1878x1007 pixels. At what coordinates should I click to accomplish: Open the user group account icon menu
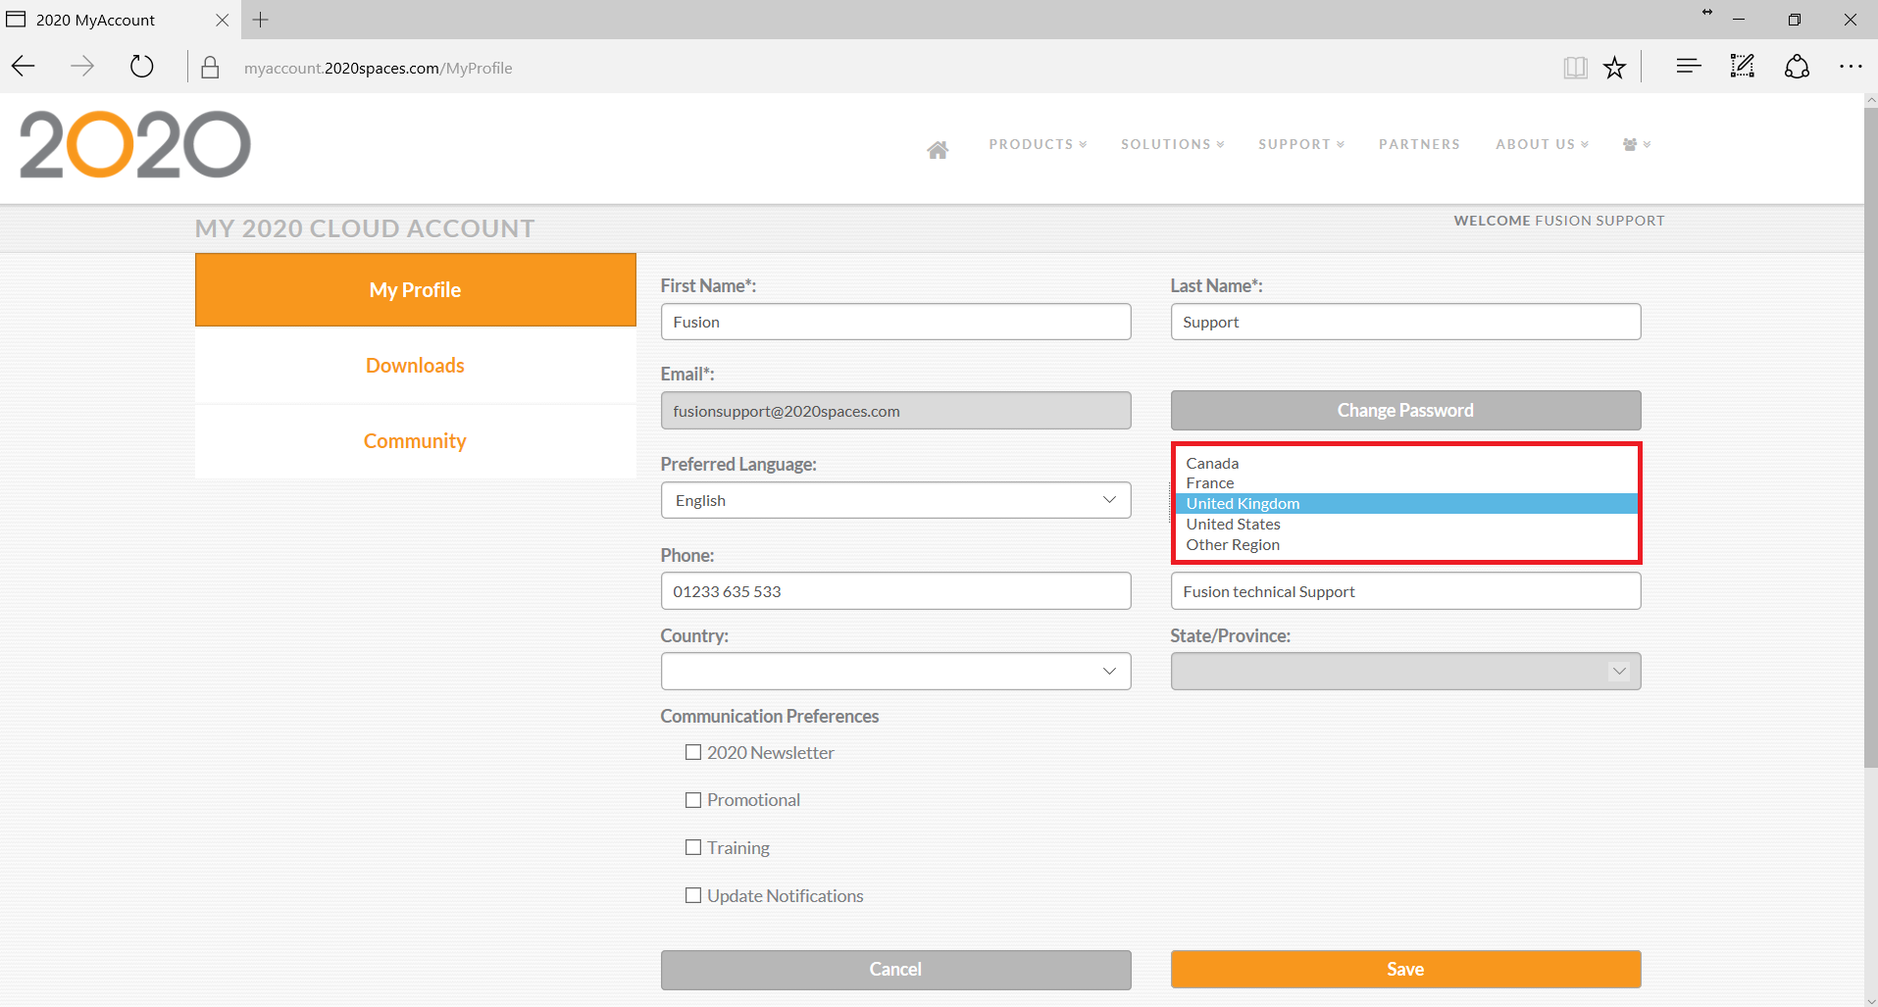[1637, 144]
